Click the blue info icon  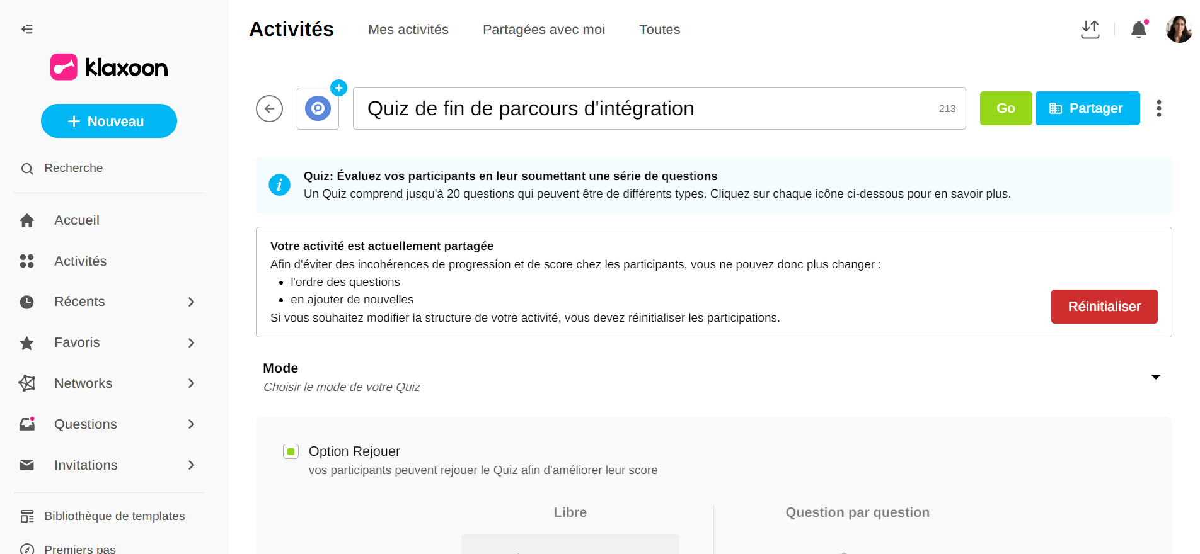(x=279, y=185)
